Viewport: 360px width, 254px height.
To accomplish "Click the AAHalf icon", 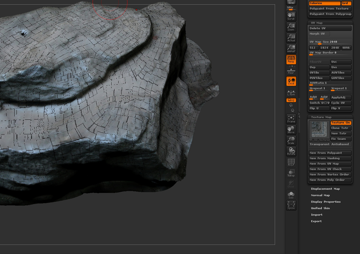I will [x=291, y=48].
